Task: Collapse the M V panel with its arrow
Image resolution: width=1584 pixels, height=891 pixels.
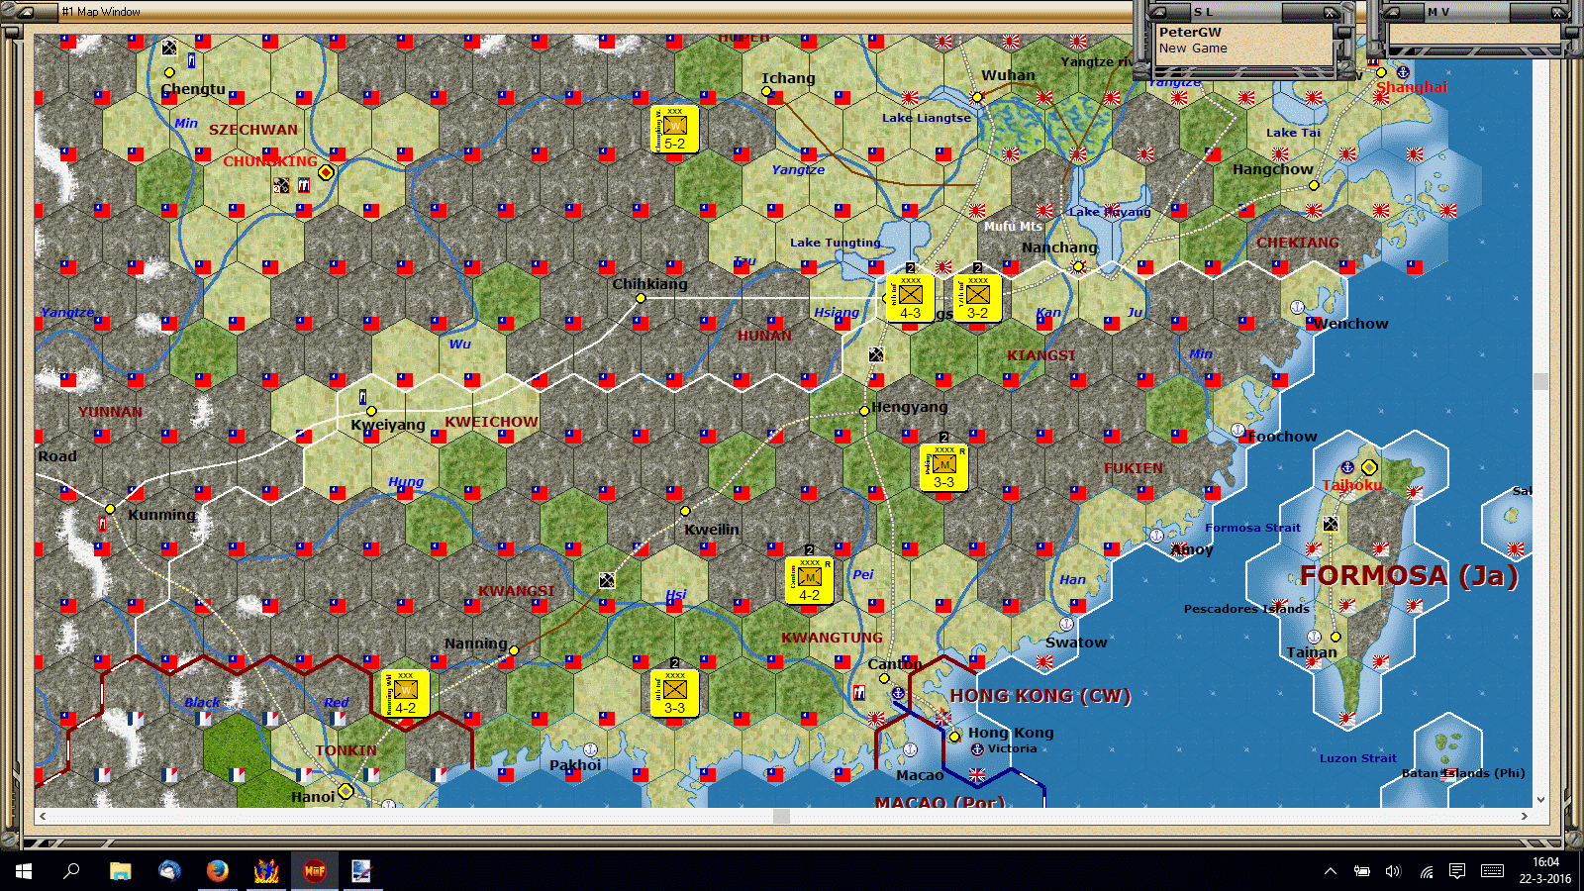Action: tap(1394, 12)
